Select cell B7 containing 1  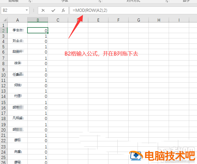click(38, 58)
